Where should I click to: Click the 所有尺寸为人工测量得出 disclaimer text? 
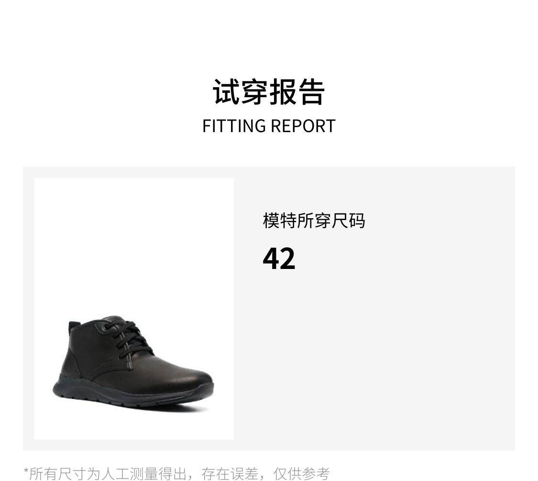(x=108, y=474)
